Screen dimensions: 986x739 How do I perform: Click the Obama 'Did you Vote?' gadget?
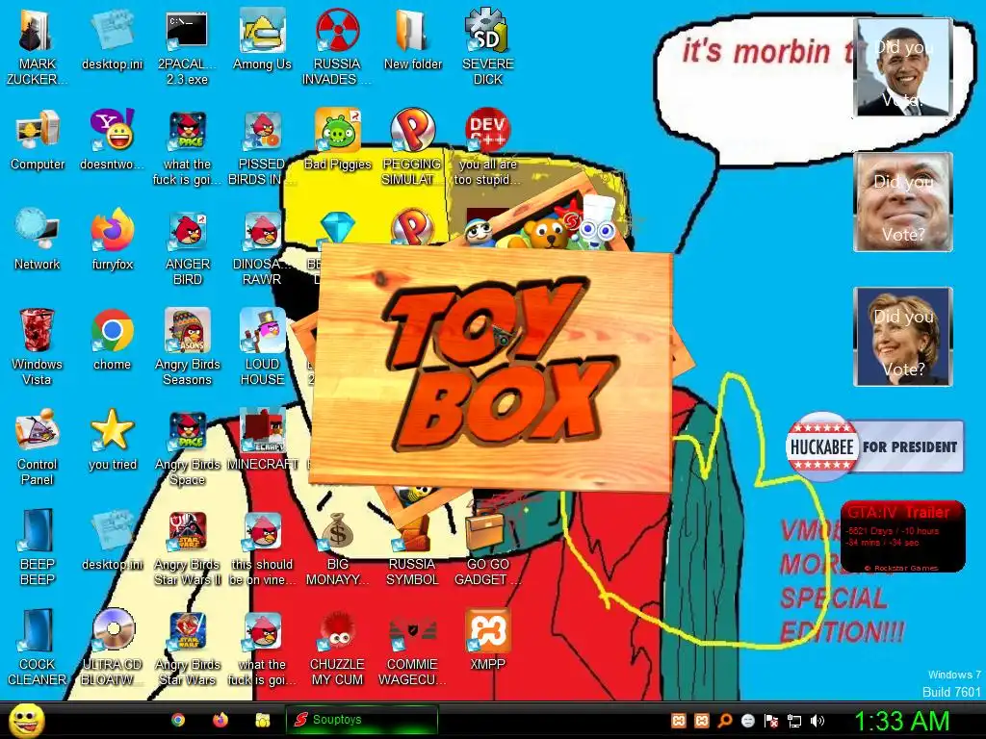click(x=903, y=67)
